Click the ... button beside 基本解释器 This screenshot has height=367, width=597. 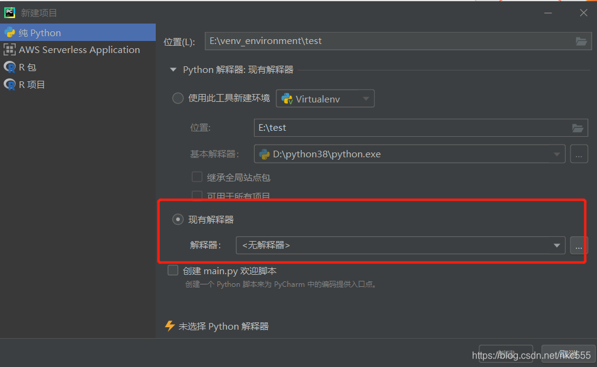click(579, 154)
